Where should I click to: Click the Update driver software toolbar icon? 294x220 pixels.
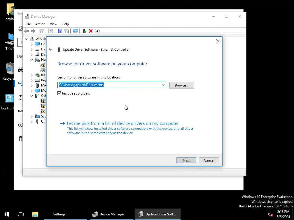coord(84,31)
